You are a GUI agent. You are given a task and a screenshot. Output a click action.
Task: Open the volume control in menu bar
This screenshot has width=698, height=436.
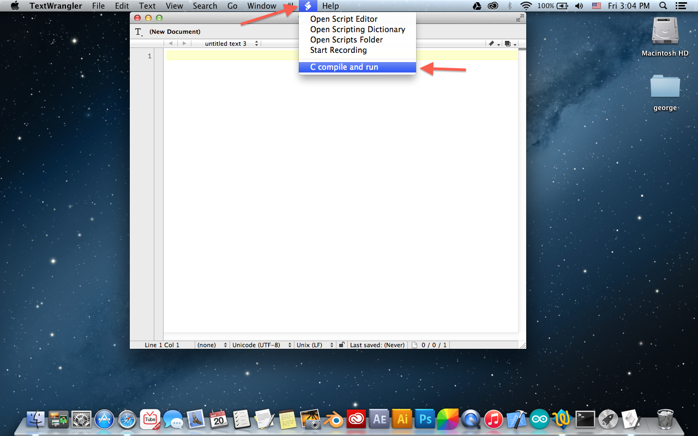[579, 6]
